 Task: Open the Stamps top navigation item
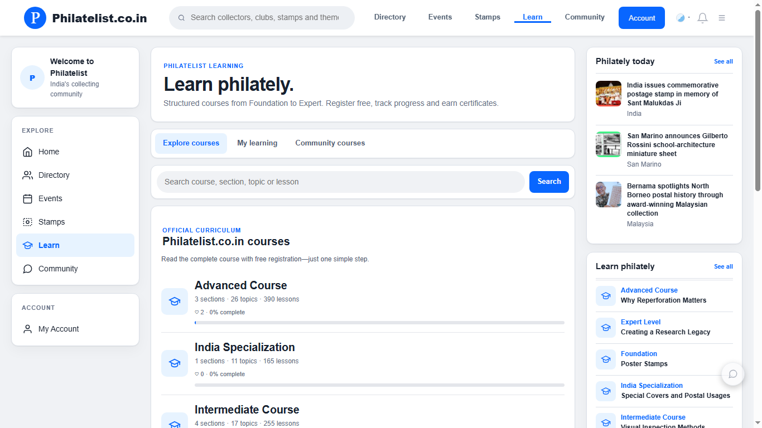pos(488,17)
